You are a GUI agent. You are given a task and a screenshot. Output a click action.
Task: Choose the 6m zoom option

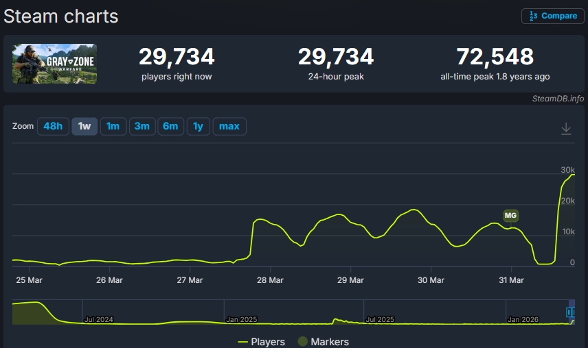(x=170, y=126)
